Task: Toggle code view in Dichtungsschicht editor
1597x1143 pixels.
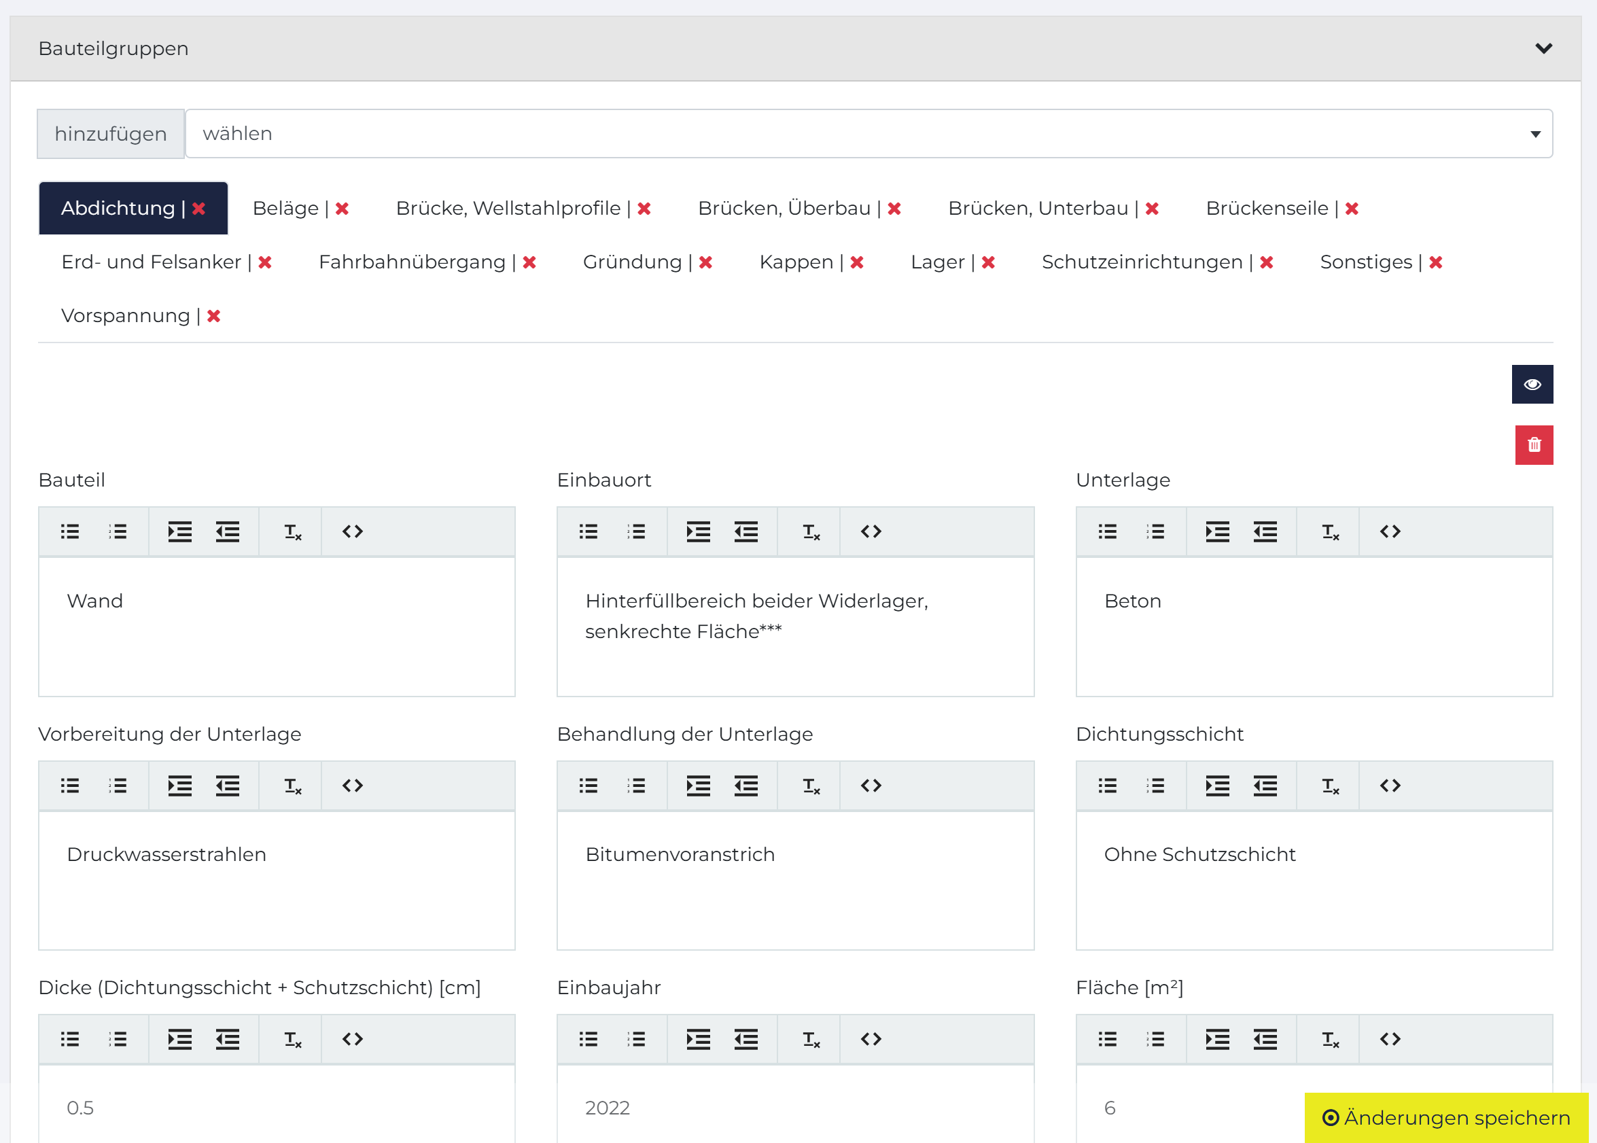Action: point(1390,786)
